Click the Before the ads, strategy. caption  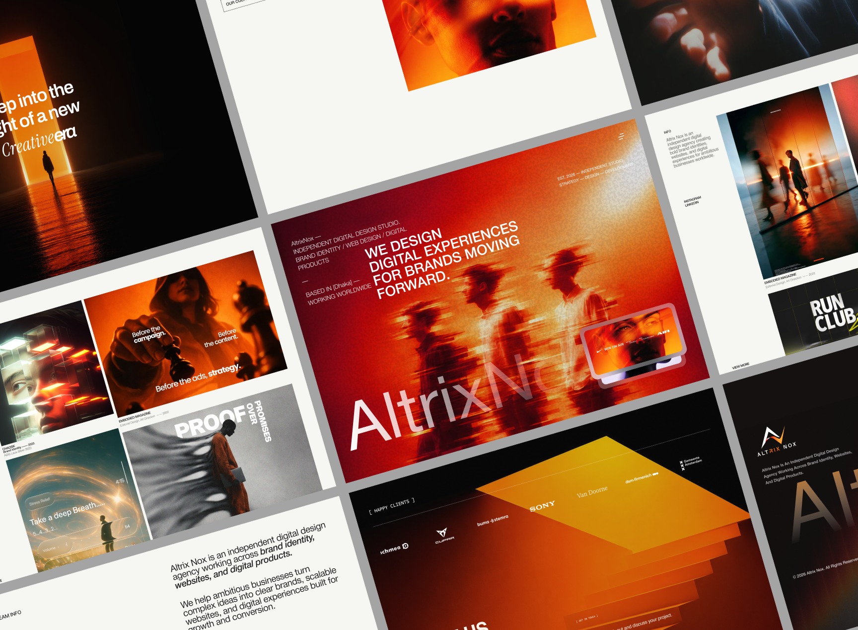(198, 378)
